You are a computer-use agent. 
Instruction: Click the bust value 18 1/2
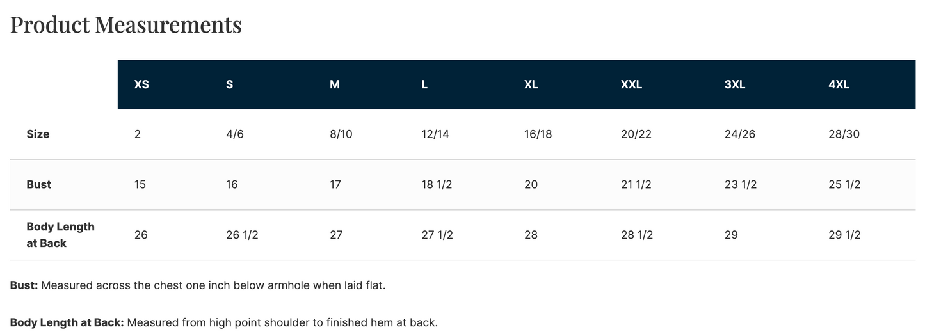click(x=437, y=184)
